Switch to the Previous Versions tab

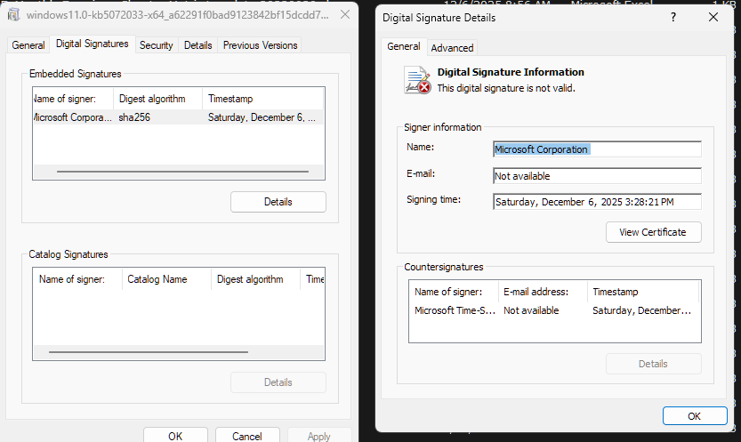(261, 45)
